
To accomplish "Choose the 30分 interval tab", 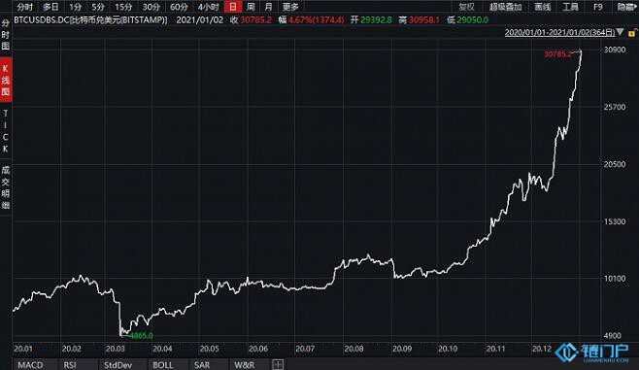I will point(151,7).
